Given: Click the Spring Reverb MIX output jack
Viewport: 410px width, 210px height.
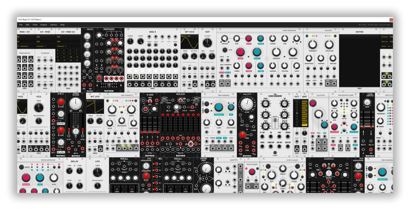Looking at the screenshot, I should (69, 148).
